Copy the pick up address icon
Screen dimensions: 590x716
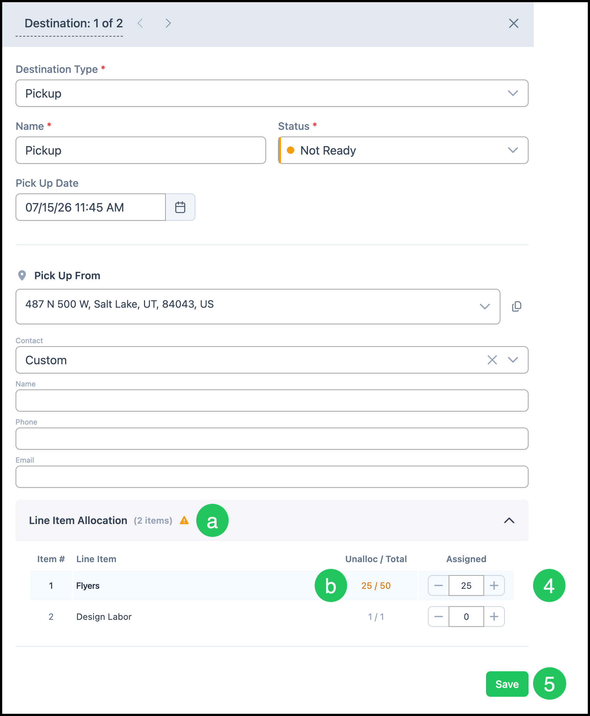(x=517, y=307)
